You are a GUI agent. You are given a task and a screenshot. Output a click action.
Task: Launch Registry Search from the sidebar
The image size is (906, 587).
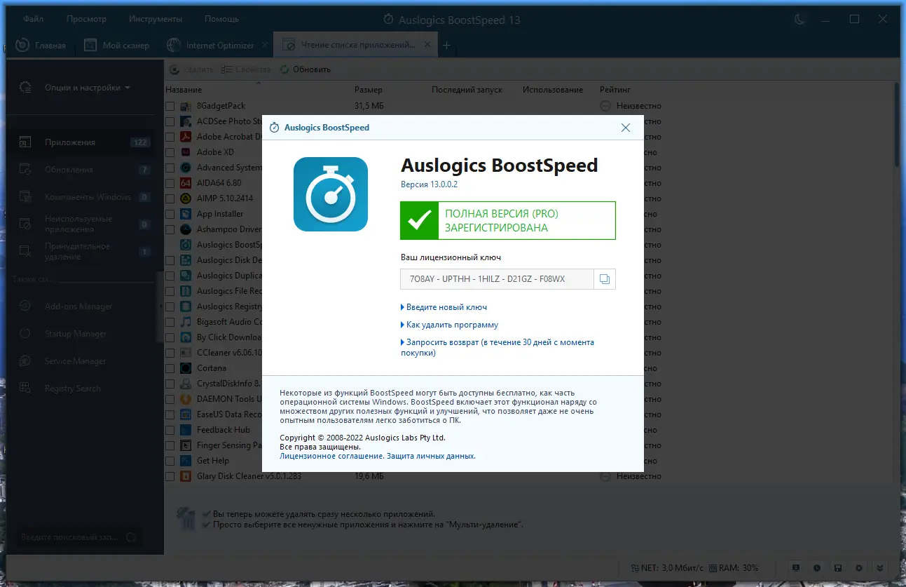[x=72, y=388]
